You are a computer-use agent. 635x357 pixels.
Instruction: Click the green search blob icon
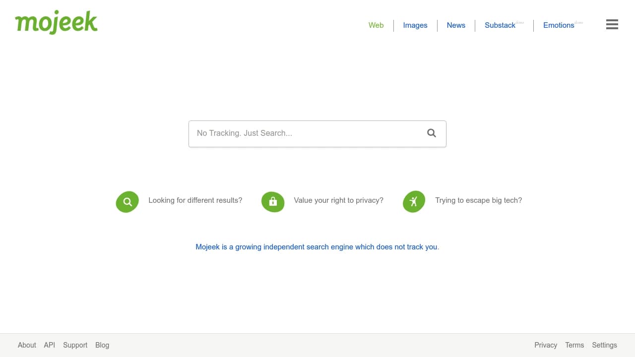pos(127,202)
